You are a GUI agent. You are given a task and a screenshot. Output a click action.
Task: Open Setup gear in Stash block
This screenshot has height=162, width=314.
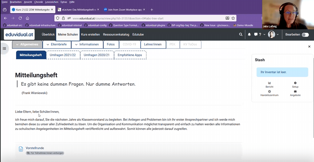(295, 83)
